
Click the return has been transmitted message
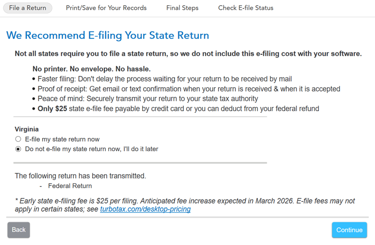pos(80,176)
